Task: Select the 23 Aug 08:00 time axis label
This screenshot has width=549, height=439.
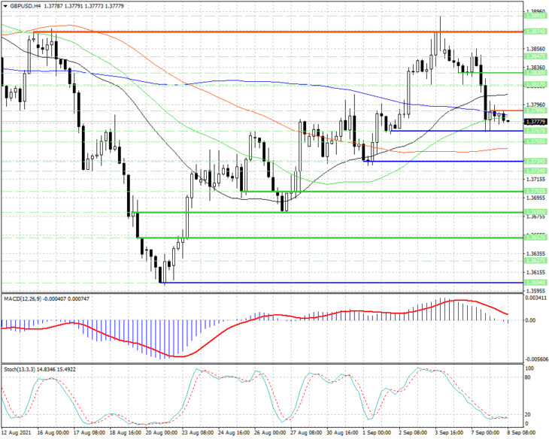Action: pyautogui.click(x=197, y=433)
